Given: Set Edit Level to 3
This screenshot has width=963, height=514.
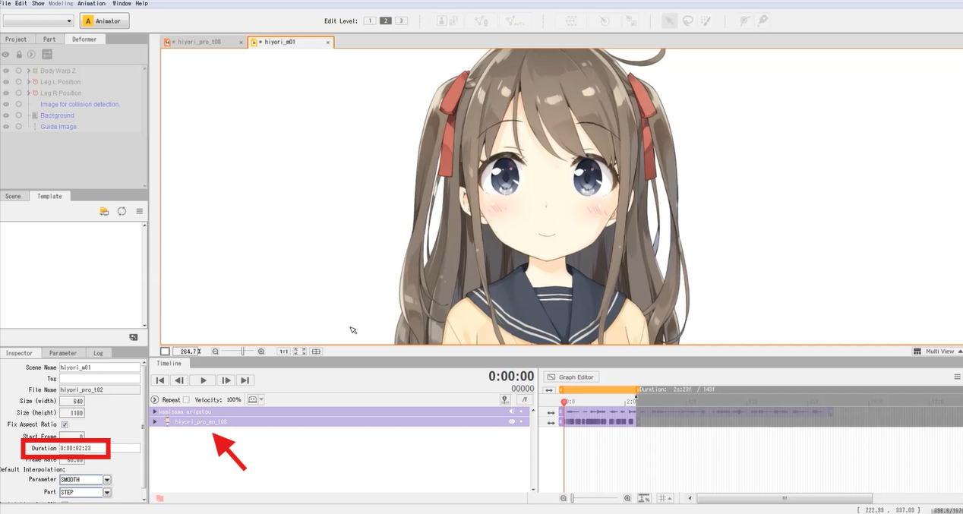Looking at the screenshot, I should [x=401, y=20].
